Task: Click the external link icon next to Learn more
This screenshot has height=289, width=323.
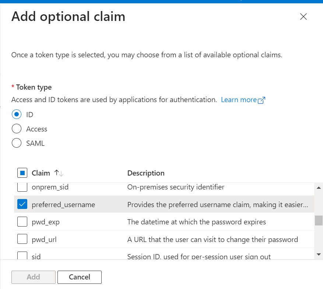Action: coord(261,100)
